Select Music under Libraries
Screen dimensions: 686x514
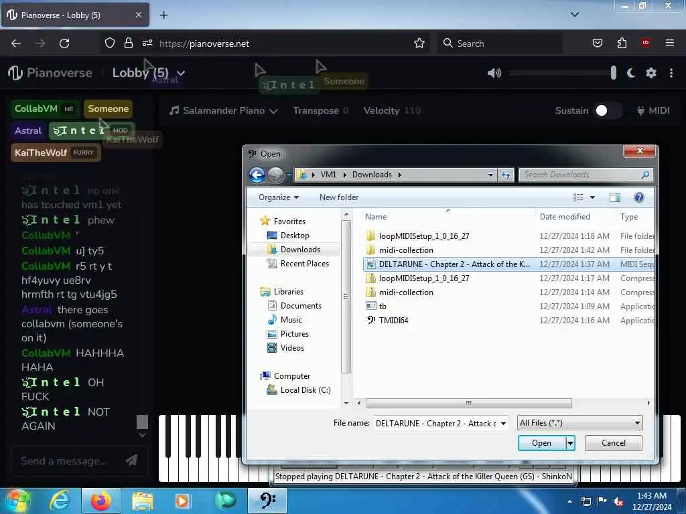tap(291, 319)
